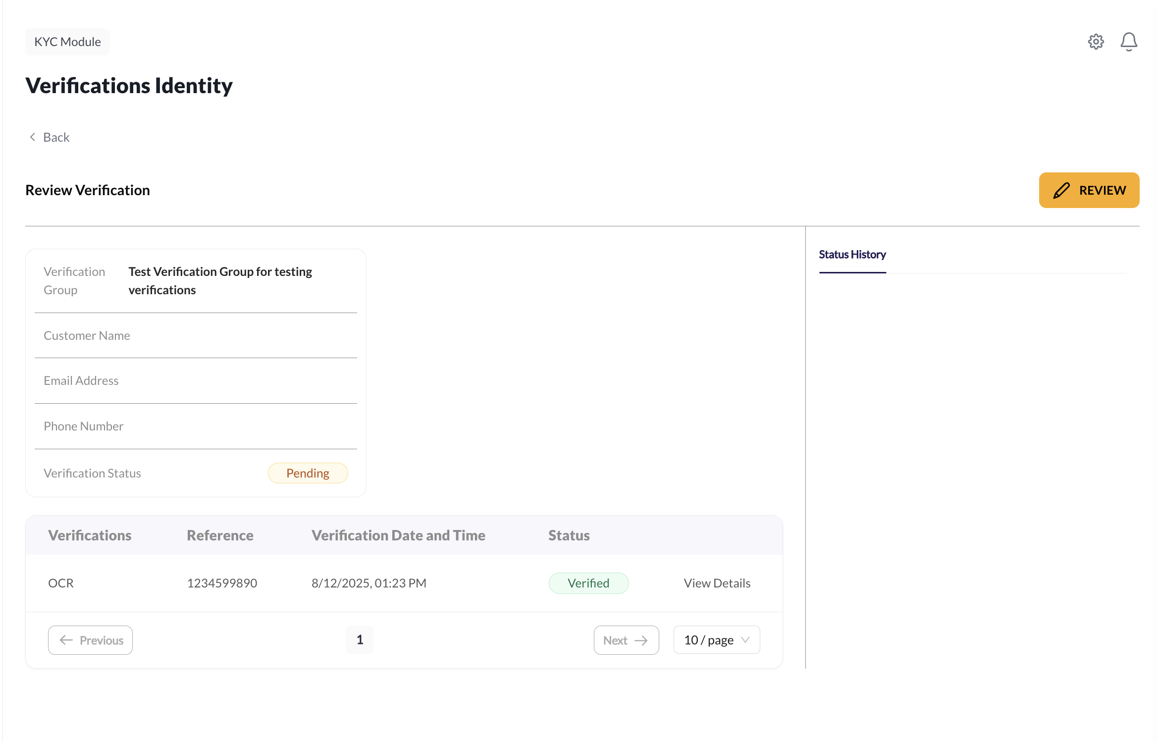Switch to the Status History tab
Screen dimensions: 1157x742
852,254
